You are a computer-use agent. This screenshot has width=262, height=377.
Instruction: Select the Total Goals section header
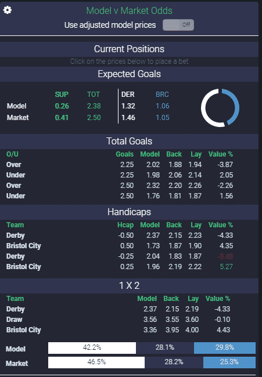[x=130, y=142]
